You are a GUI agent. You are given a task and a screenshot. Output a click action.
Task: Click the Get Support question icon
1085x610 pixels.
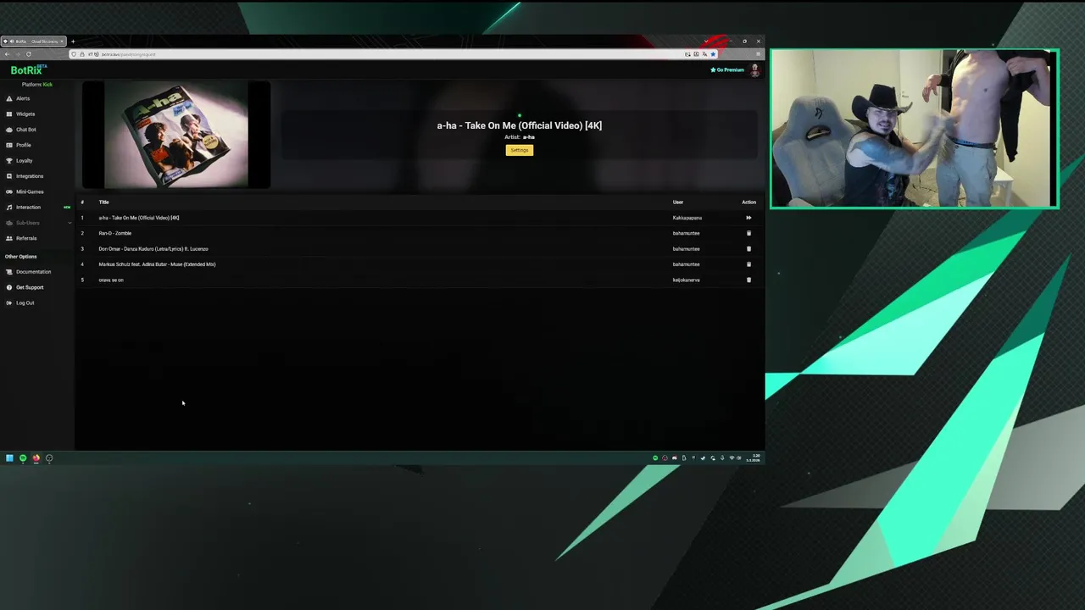point(9,287)
